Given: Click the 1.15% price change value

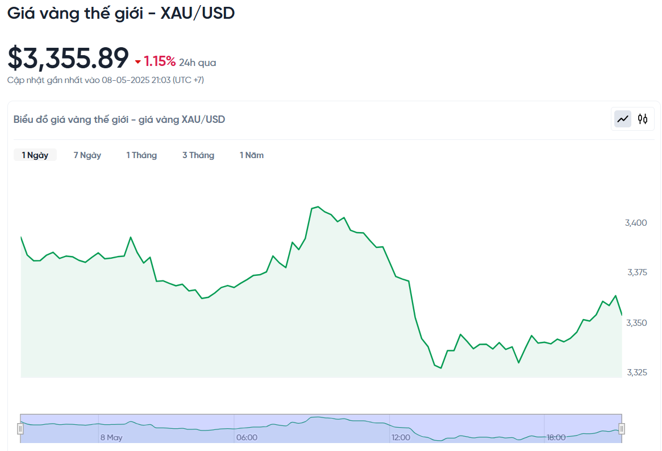Looking at the screenshot, I should pyautogui.click(x=160, y=61).
